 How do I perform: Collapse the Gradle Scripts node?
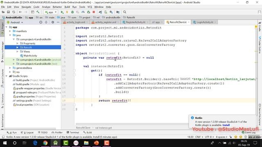(7, 76)
